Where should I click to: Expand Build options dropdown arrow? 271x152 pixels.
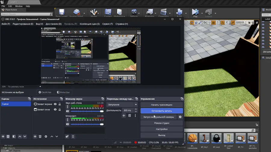[x=186, y=13]
